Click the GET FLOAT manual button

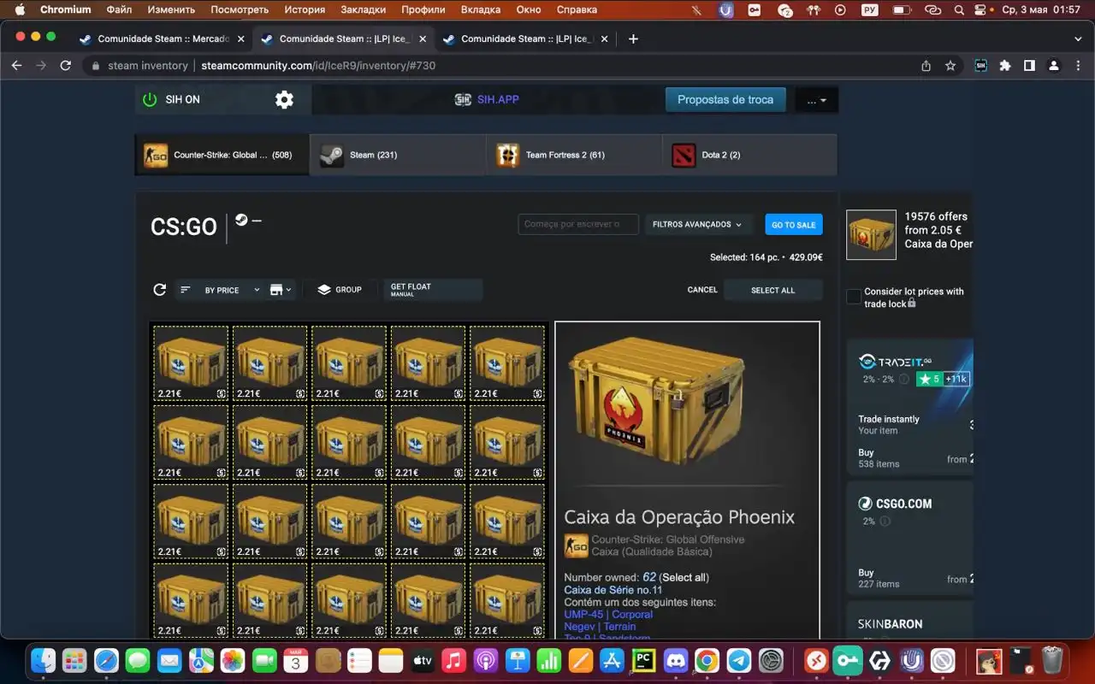click(433, 290)
